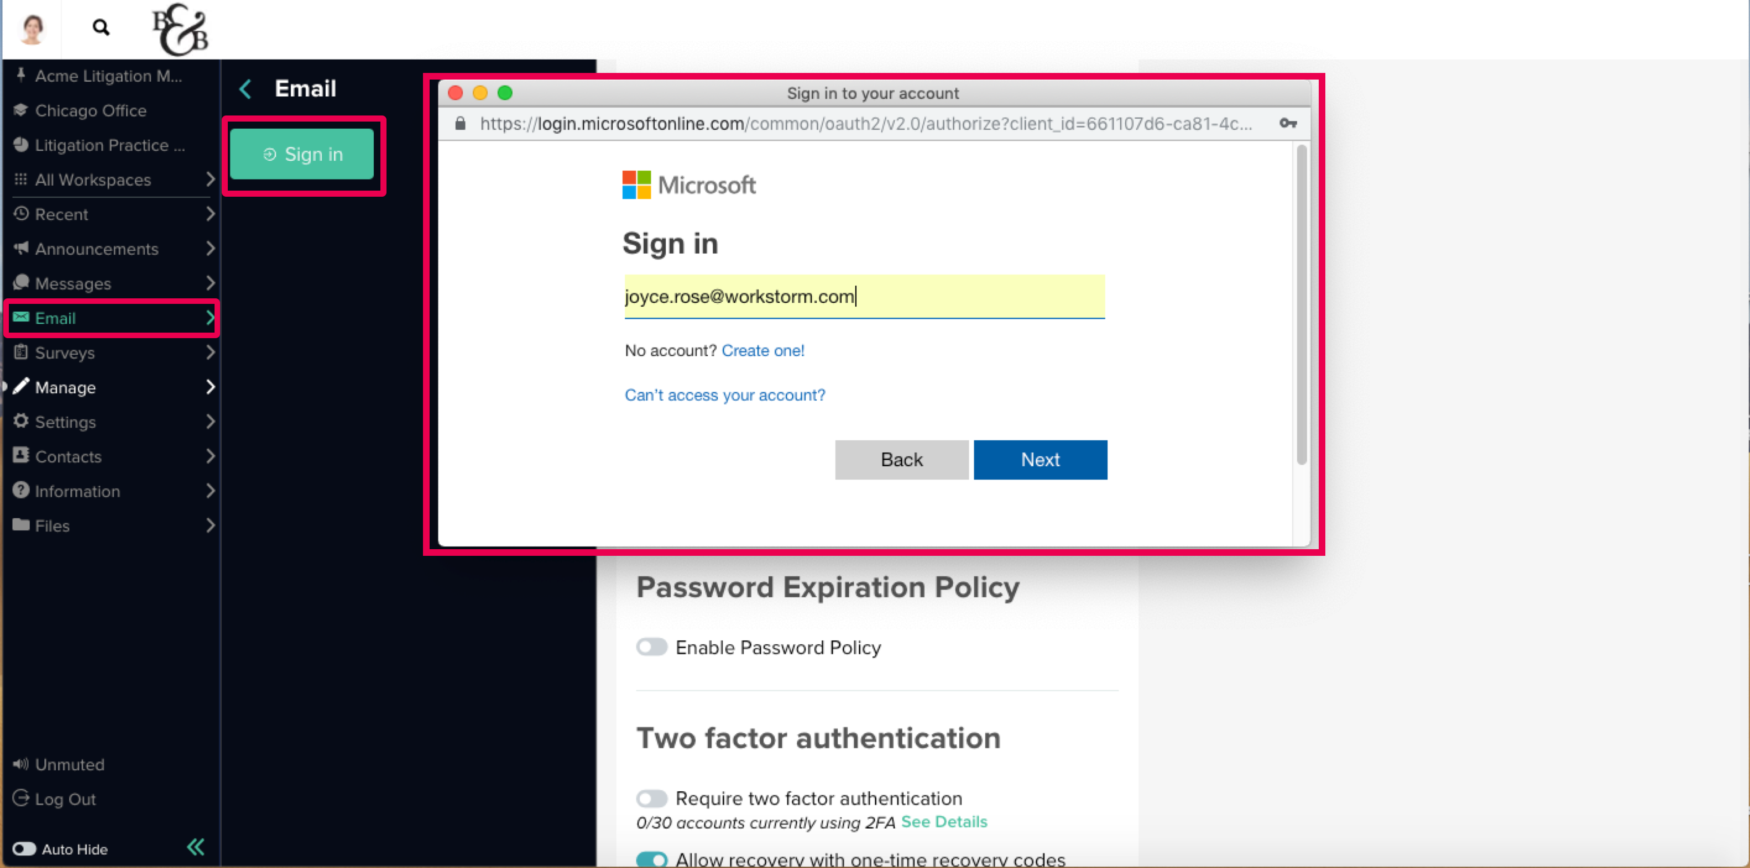Click the Manage pencil icon
1750x868 pixels.
point(21,386)
